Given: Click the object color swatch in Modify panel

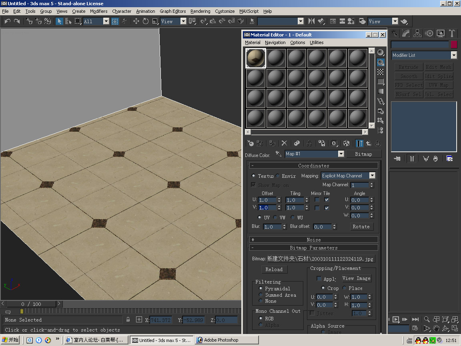Looking at the screenshot, I should 454,45.
